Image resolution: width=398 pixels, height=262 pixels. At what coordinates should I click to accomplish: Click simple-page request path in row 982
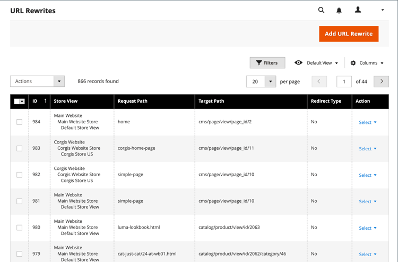pyautogui.click(x=130, y=175)
